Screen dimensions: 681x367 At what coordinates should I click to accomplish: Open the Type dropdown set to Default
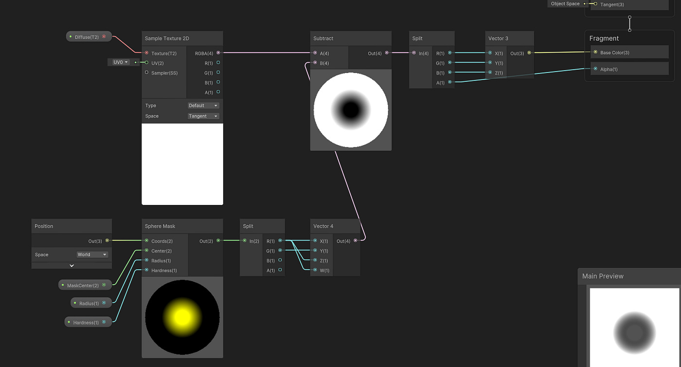click(203, 105)
